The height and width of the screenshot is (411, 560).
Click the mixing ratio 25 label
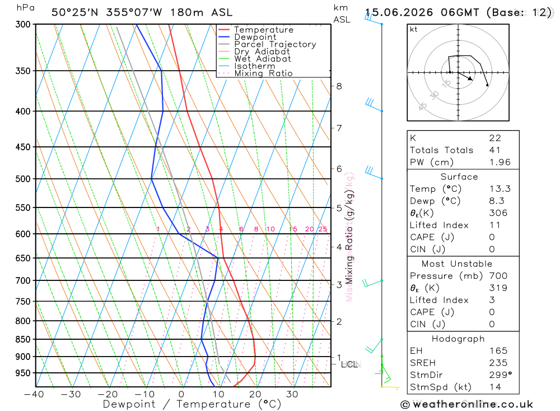pos(323,229)
